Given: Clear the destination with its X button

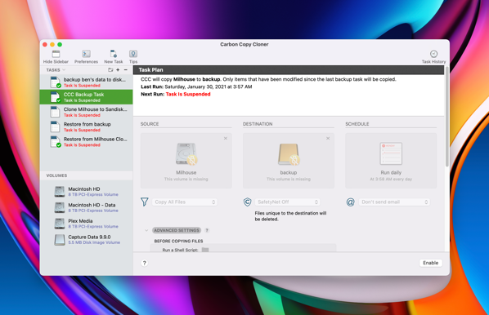Looking at the screenshot, I should click(x=328, y=138).
